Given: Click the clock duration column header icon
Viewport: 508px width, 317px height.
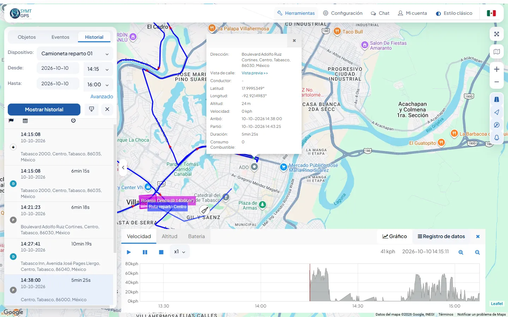Looking at the screenshot, I should pos(73,120).
